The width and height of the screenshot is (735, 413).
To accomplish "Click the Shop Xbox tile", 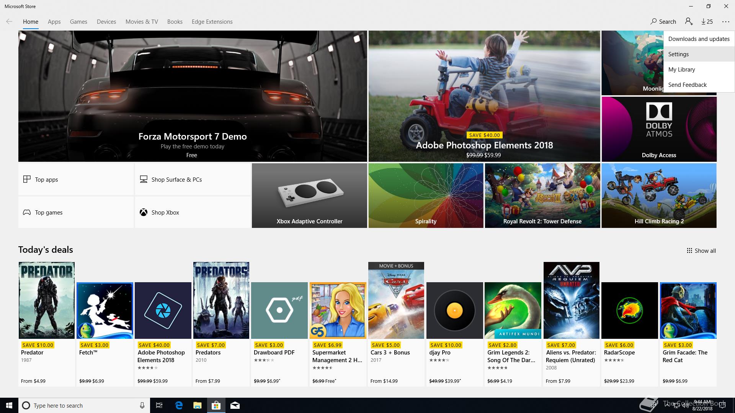I will [x=193, y=212].
